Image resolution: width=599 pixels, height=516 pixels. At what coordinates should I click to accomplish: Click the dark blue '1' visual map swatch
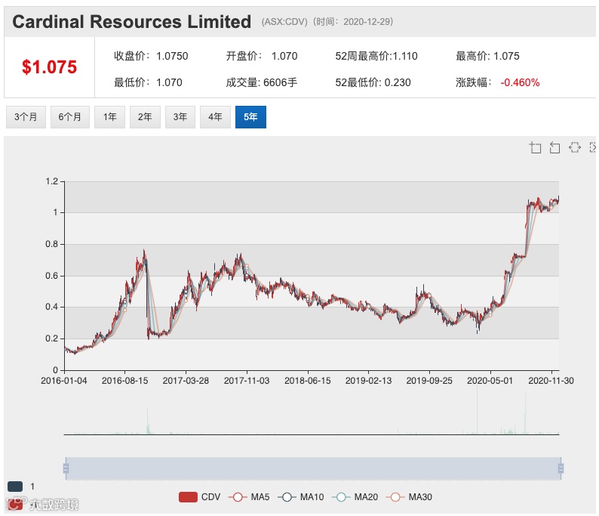coord(15,487)
